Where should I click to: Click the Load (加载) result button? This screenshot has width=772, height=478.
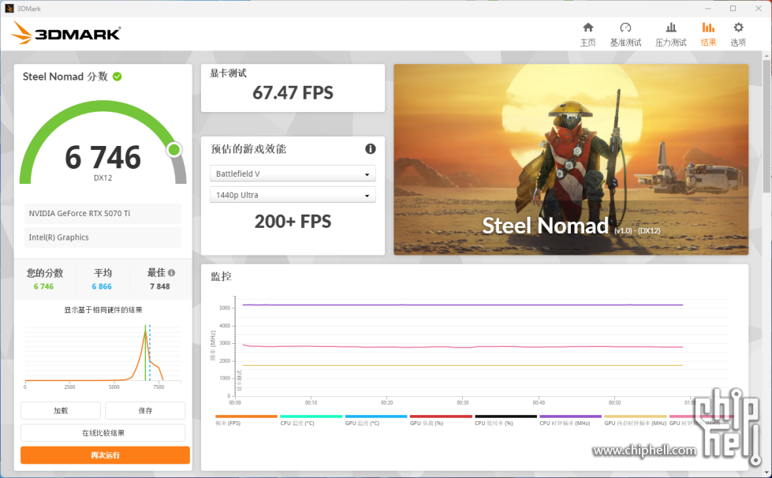61,410
